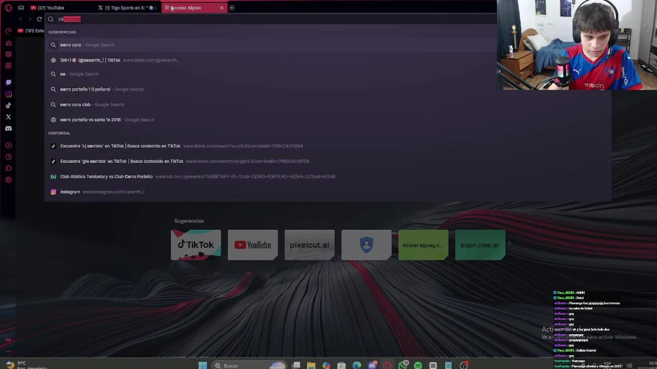Select the Acceso Rápido tab
Image resolution: width=657 pixels, height=369 pixels.
click(194, 8)
